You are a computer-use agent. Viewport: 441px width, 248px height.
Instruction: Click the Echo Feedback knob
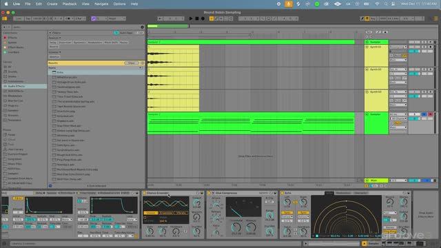click(x=303, y=231)
